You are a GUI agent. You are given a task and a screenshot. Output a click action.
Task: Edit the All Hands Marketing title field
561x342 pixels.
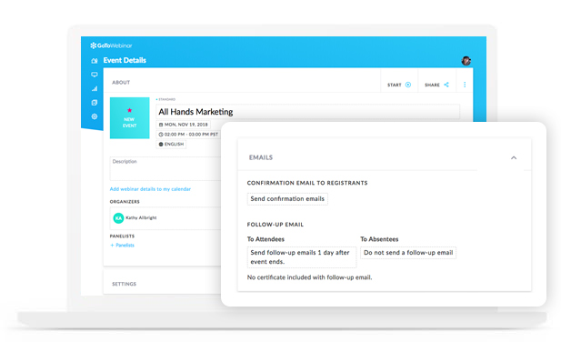[307, 112]
